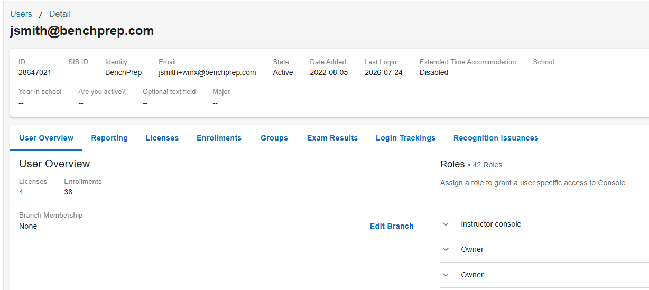Switch to the Enrollments tab
649x290 pixels.
click(219, 138)
